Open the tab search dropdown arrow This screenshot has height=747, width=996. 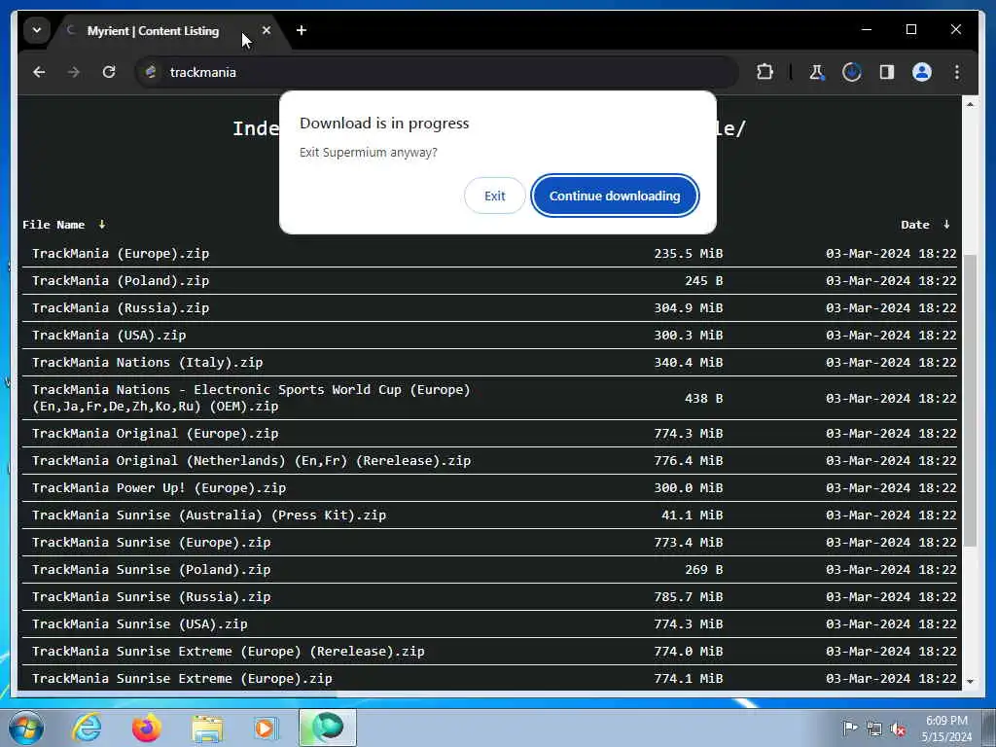[37, 30]
